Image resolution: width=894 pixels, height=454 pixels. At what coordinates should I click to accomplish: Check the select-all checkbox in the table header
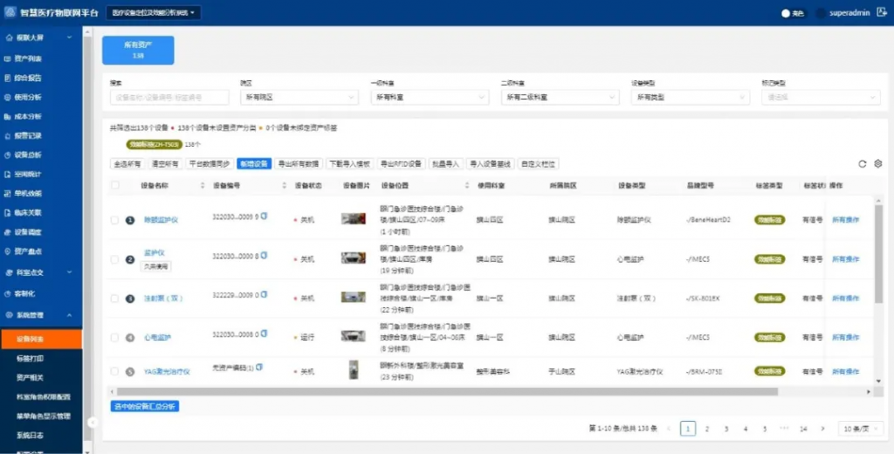tap(114, 186)
